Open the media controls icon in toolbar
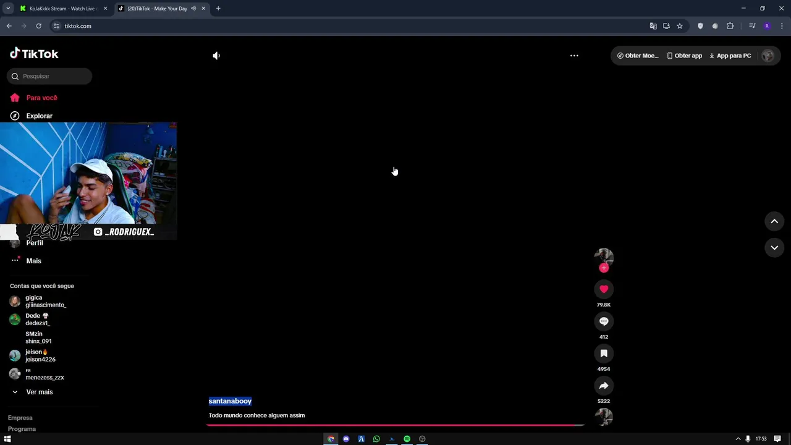 (x=752, y=26)
